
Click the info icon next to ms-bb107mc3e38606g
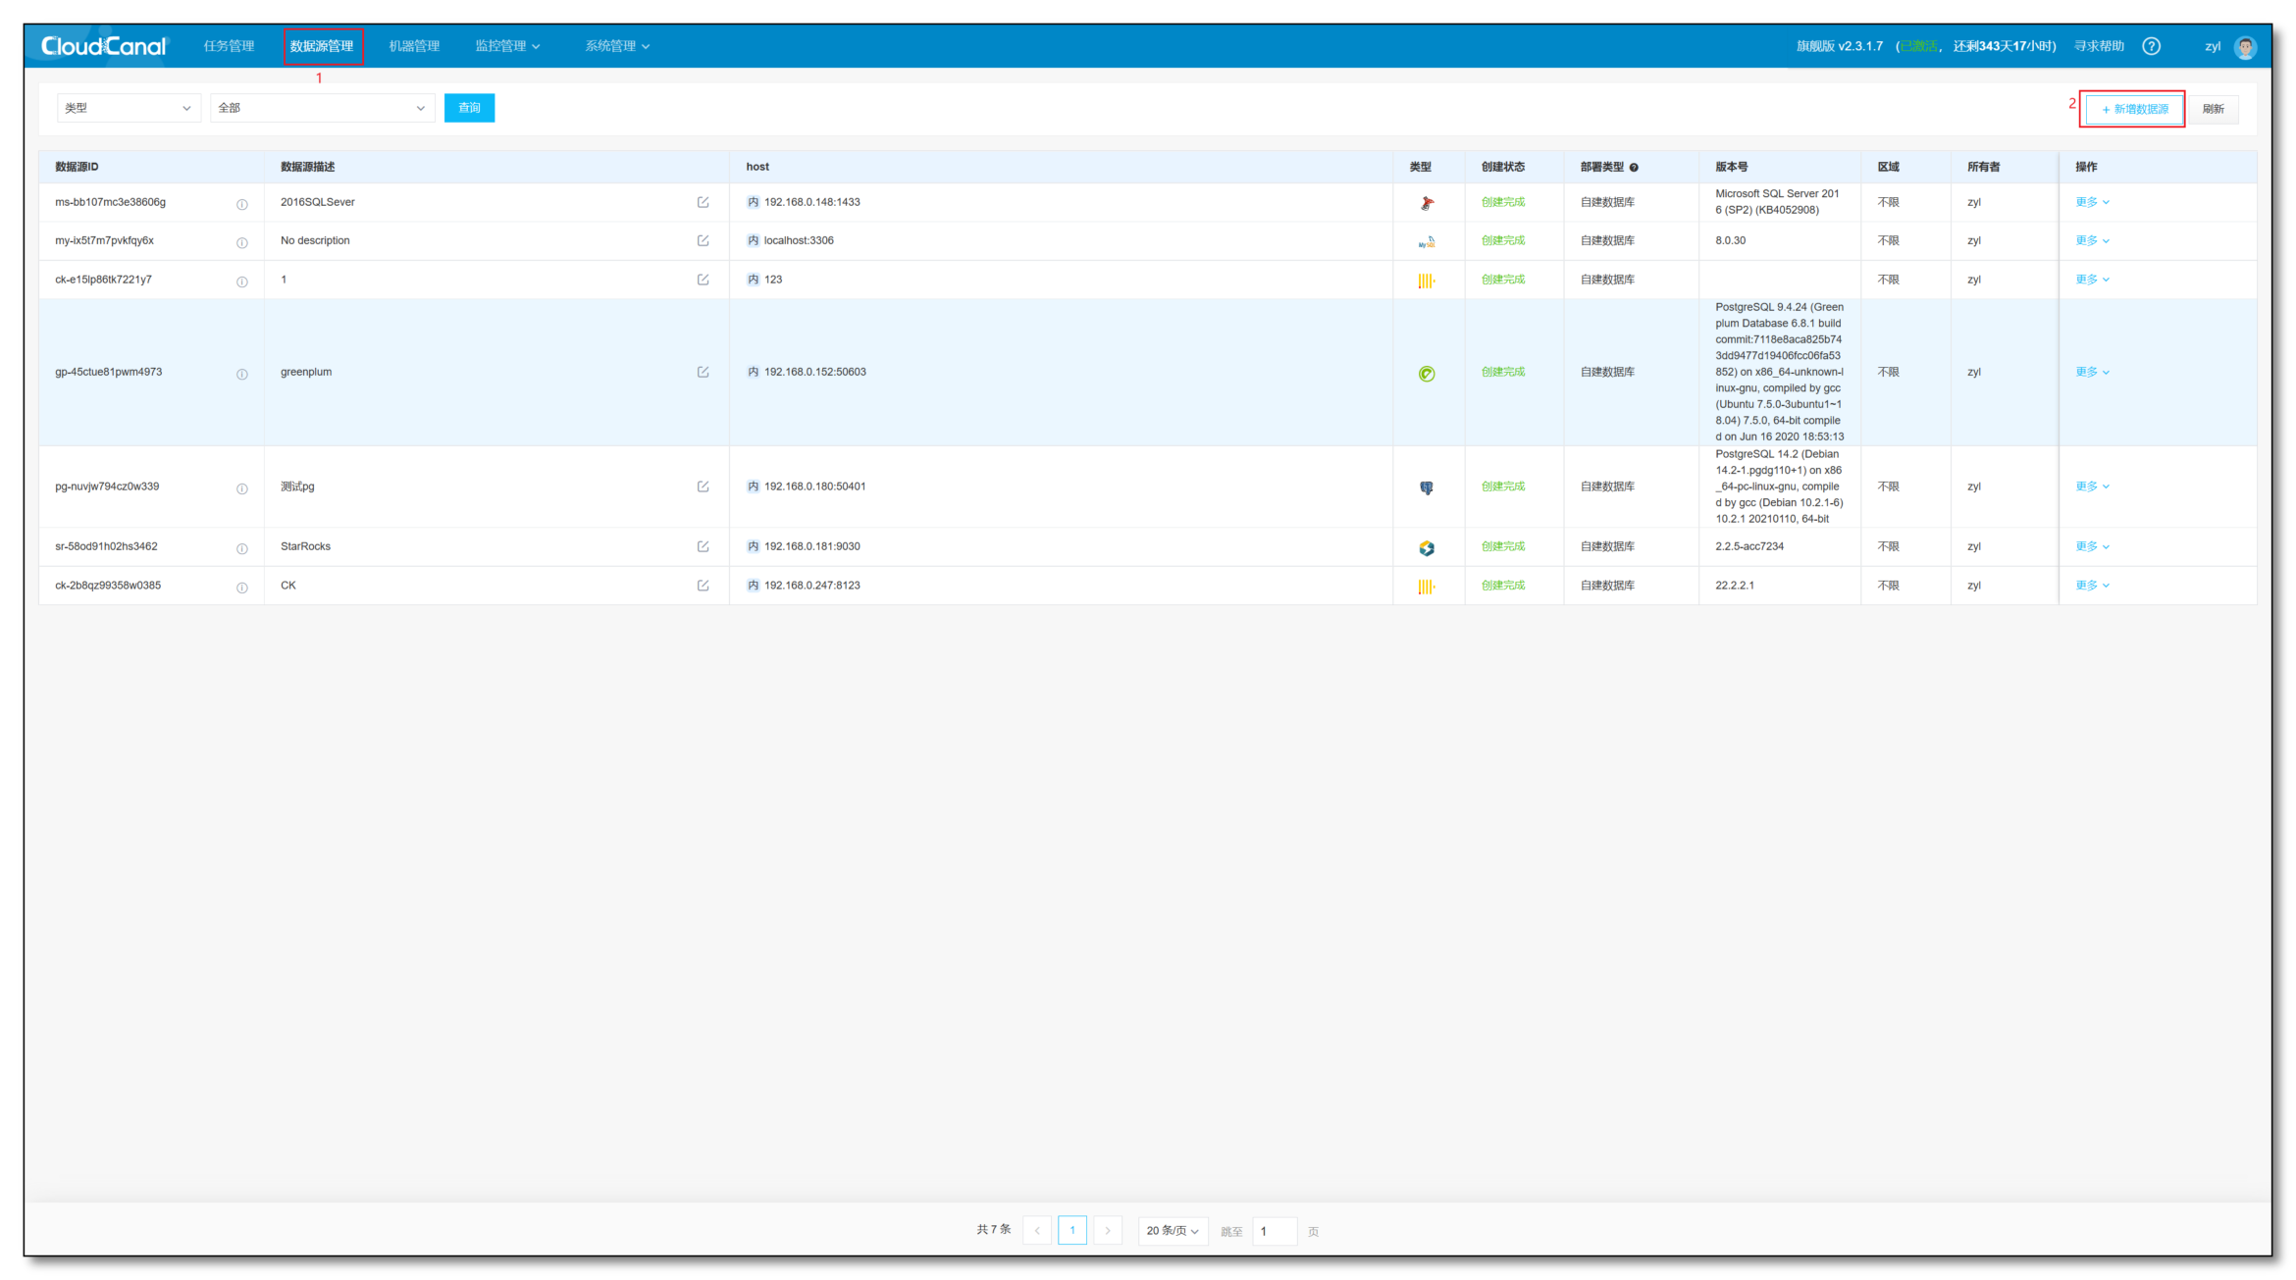click(x=242, y=205)
